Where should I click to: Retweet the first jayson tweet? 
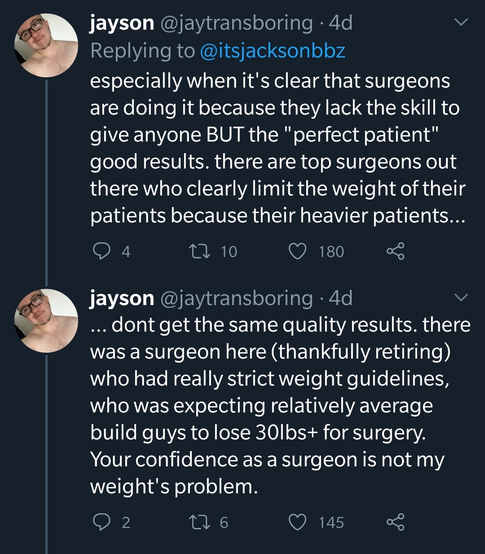[x=198, y=251]
